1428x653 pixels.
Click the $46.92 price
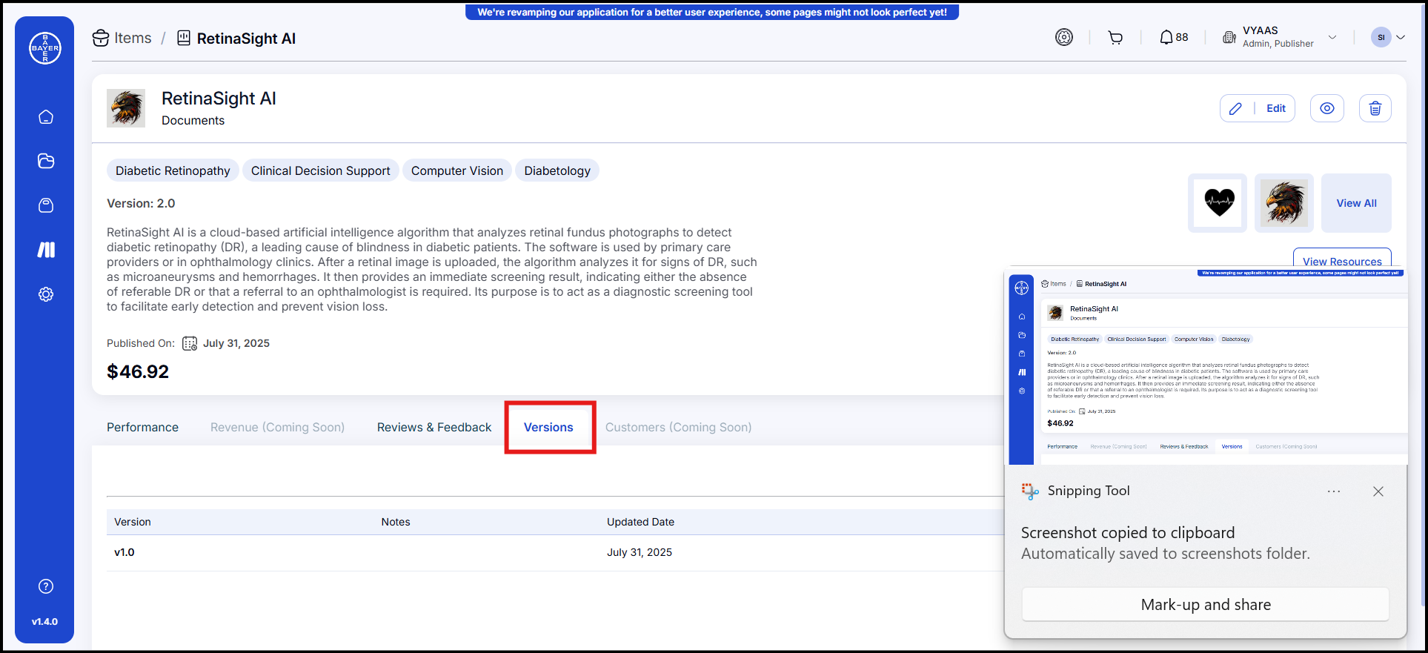(138, 371)
